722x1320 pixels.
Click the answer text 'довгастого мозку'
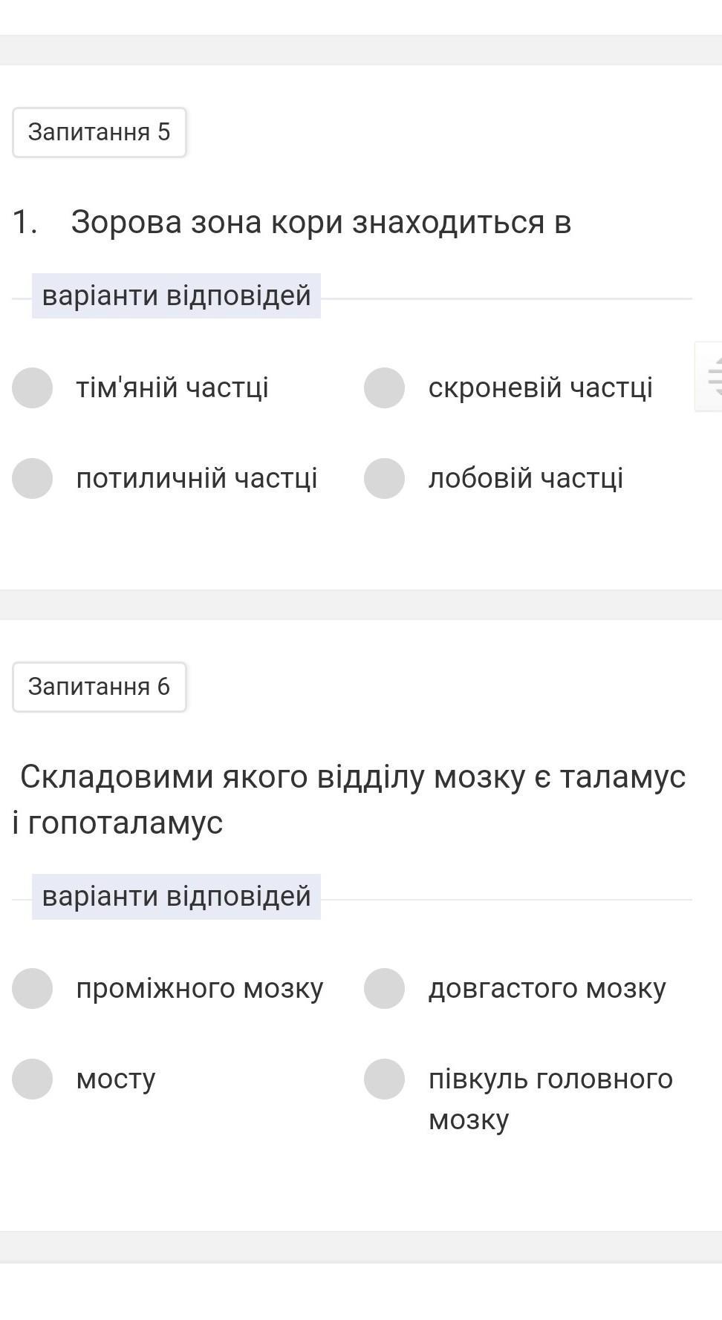point(547,988)
